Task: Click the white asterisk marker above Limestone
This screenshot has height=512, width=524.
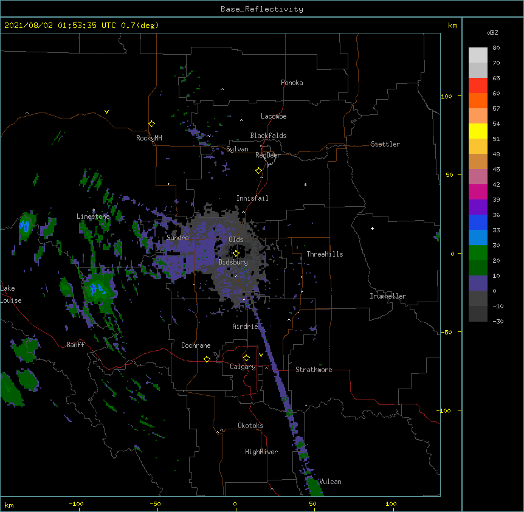Action: click(93, 210)
